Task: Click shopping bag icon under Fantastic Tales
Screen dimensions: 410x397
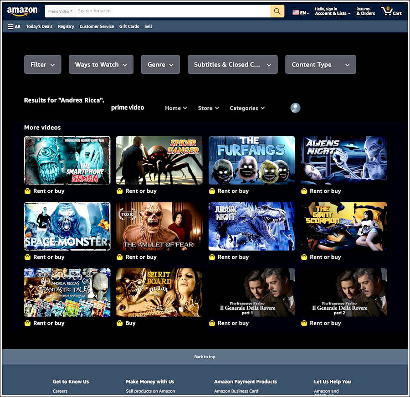Action: pyautogui.click(x=27, y=323)
